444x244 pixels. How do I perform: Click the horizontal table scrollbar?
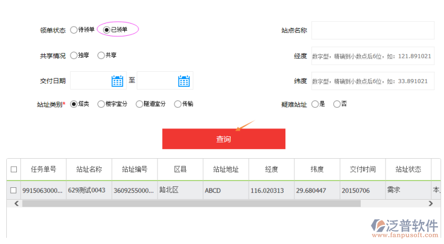(x=191, y=204)
